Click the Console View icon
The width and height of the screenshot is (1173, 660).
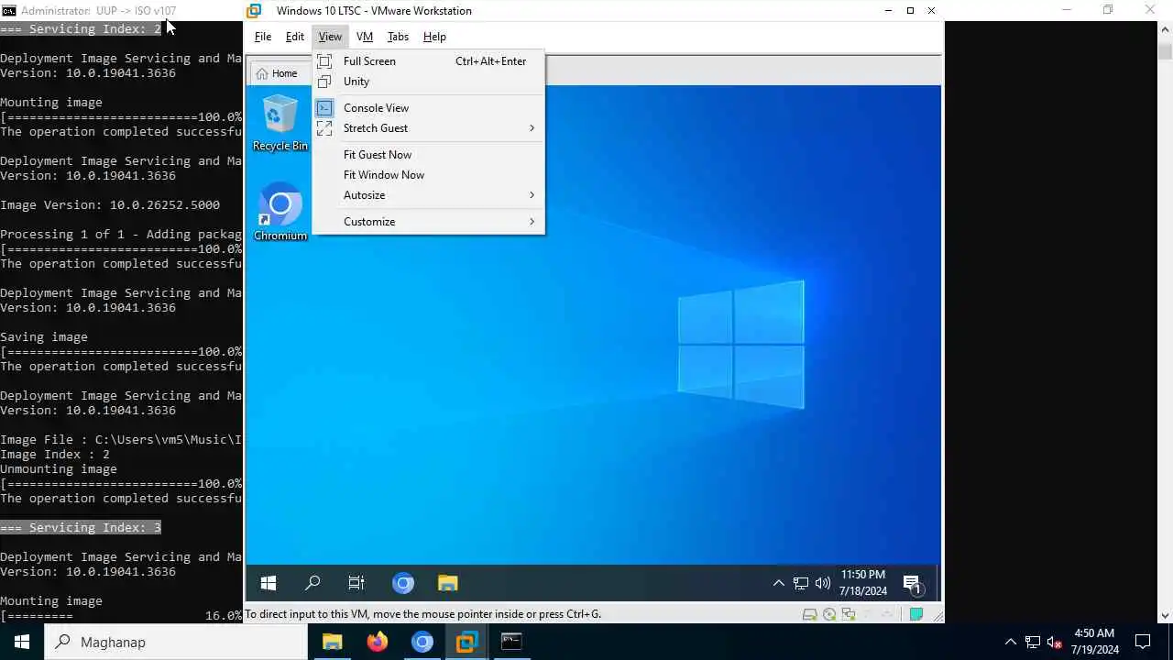pos(324,108)
